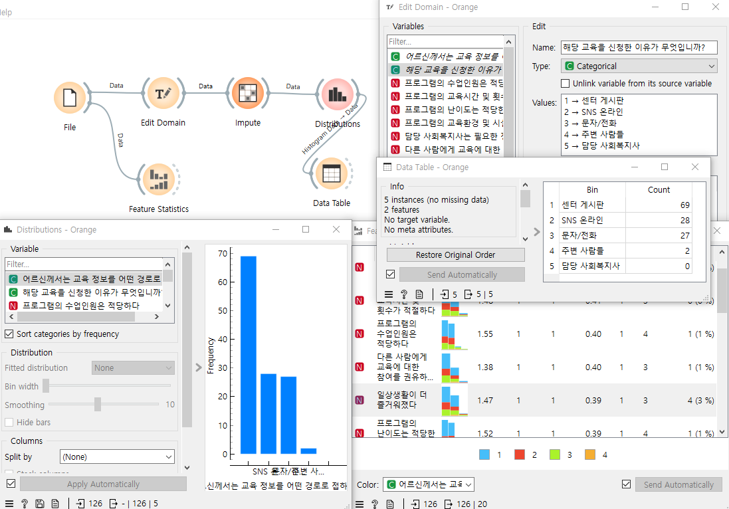Select the Impute widget node
The image size is (729, 509).
click(247, 94)
